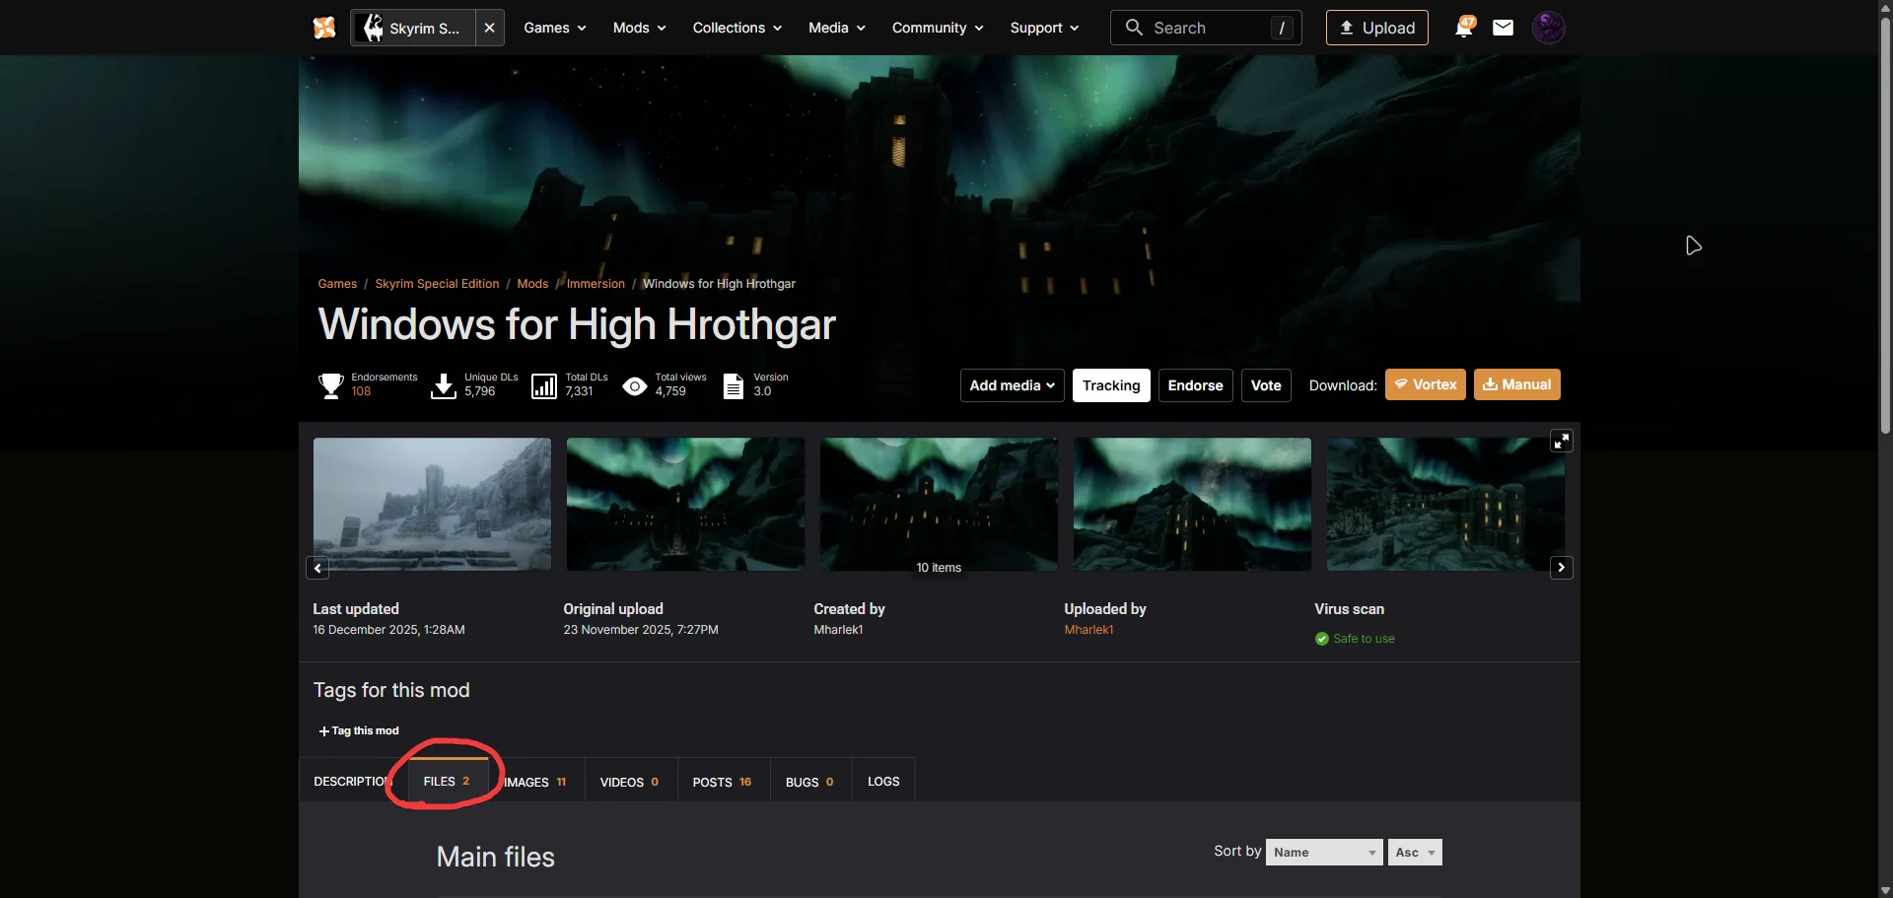Expand the Games menu
Viewport: 1893px width, 898px height.
[555, 28]
